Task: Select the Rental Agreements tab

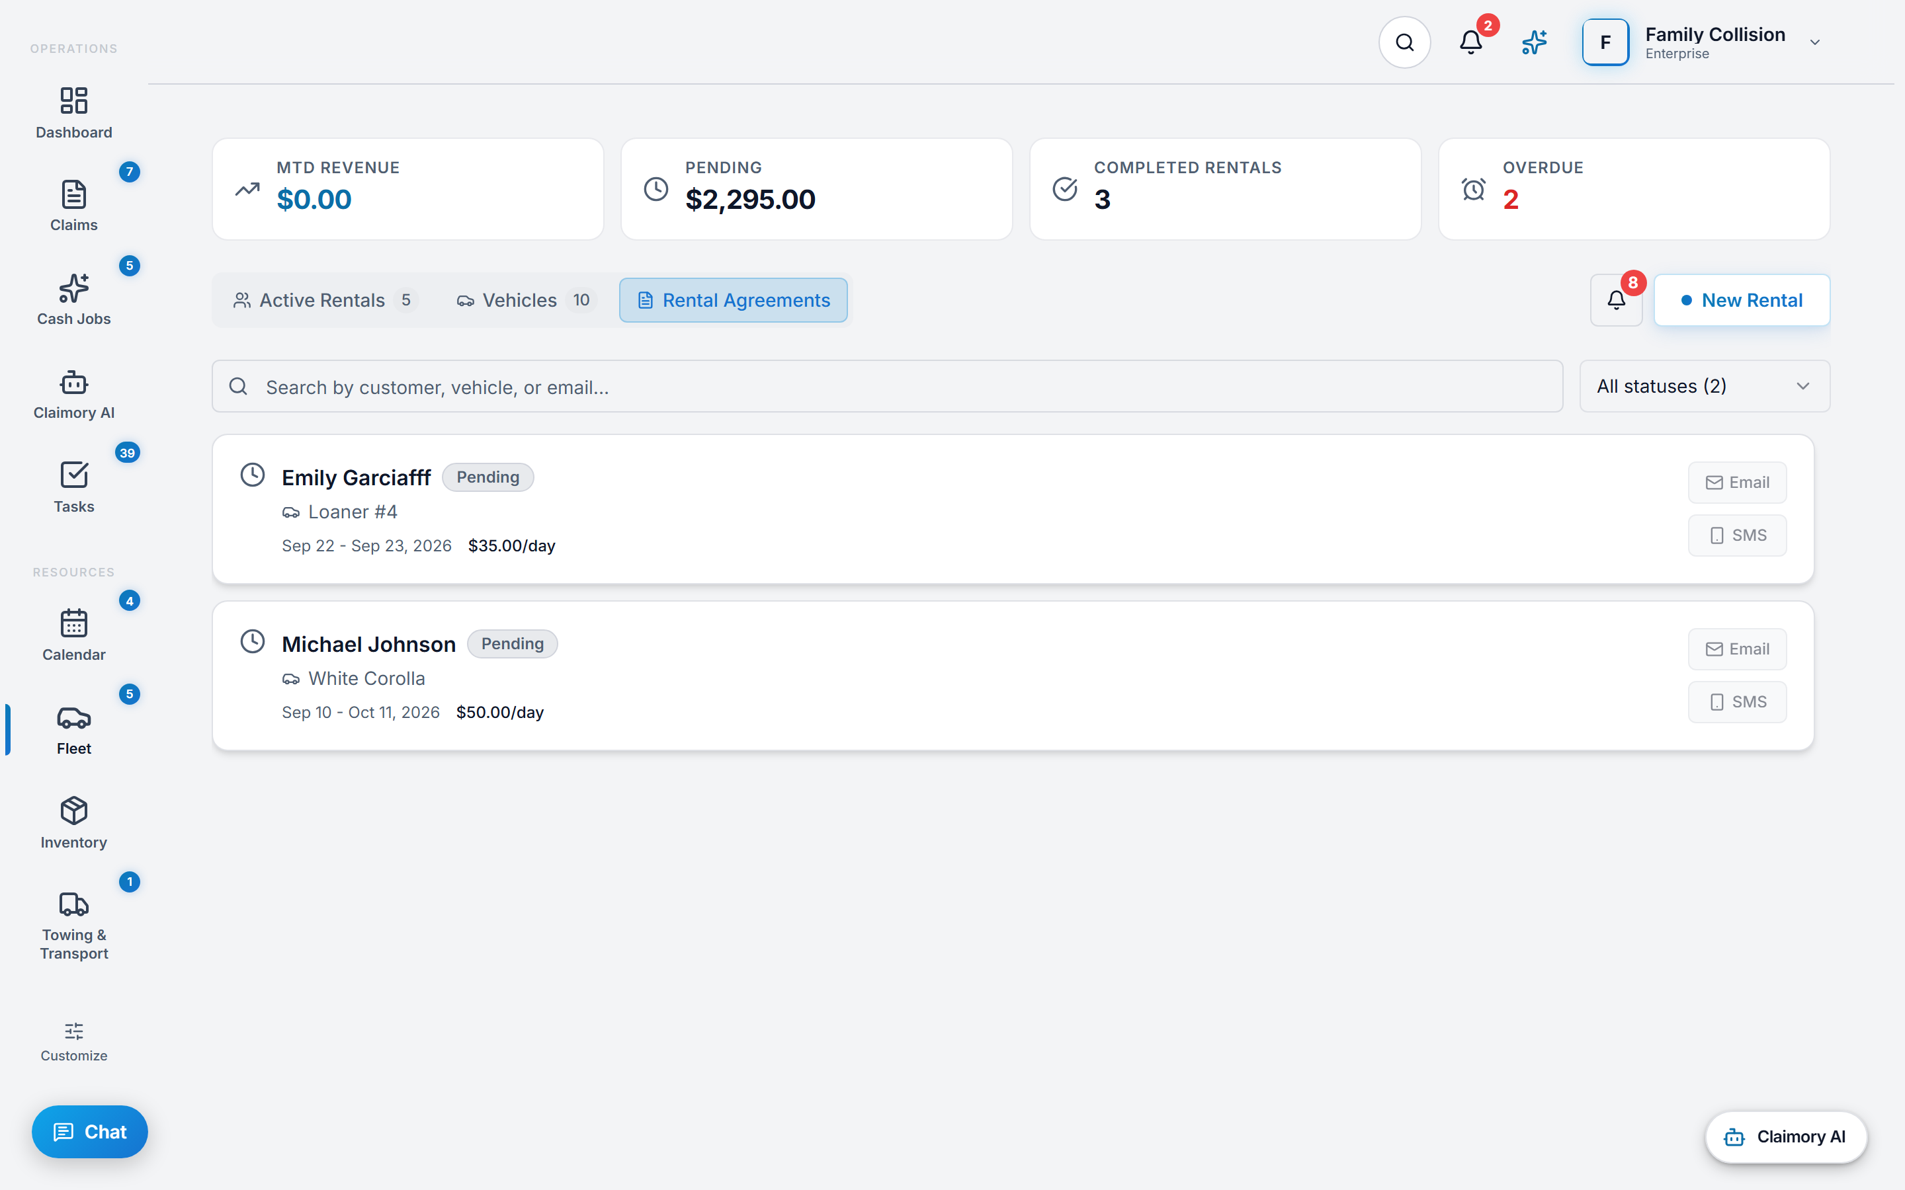Action: tap(734, 300)
